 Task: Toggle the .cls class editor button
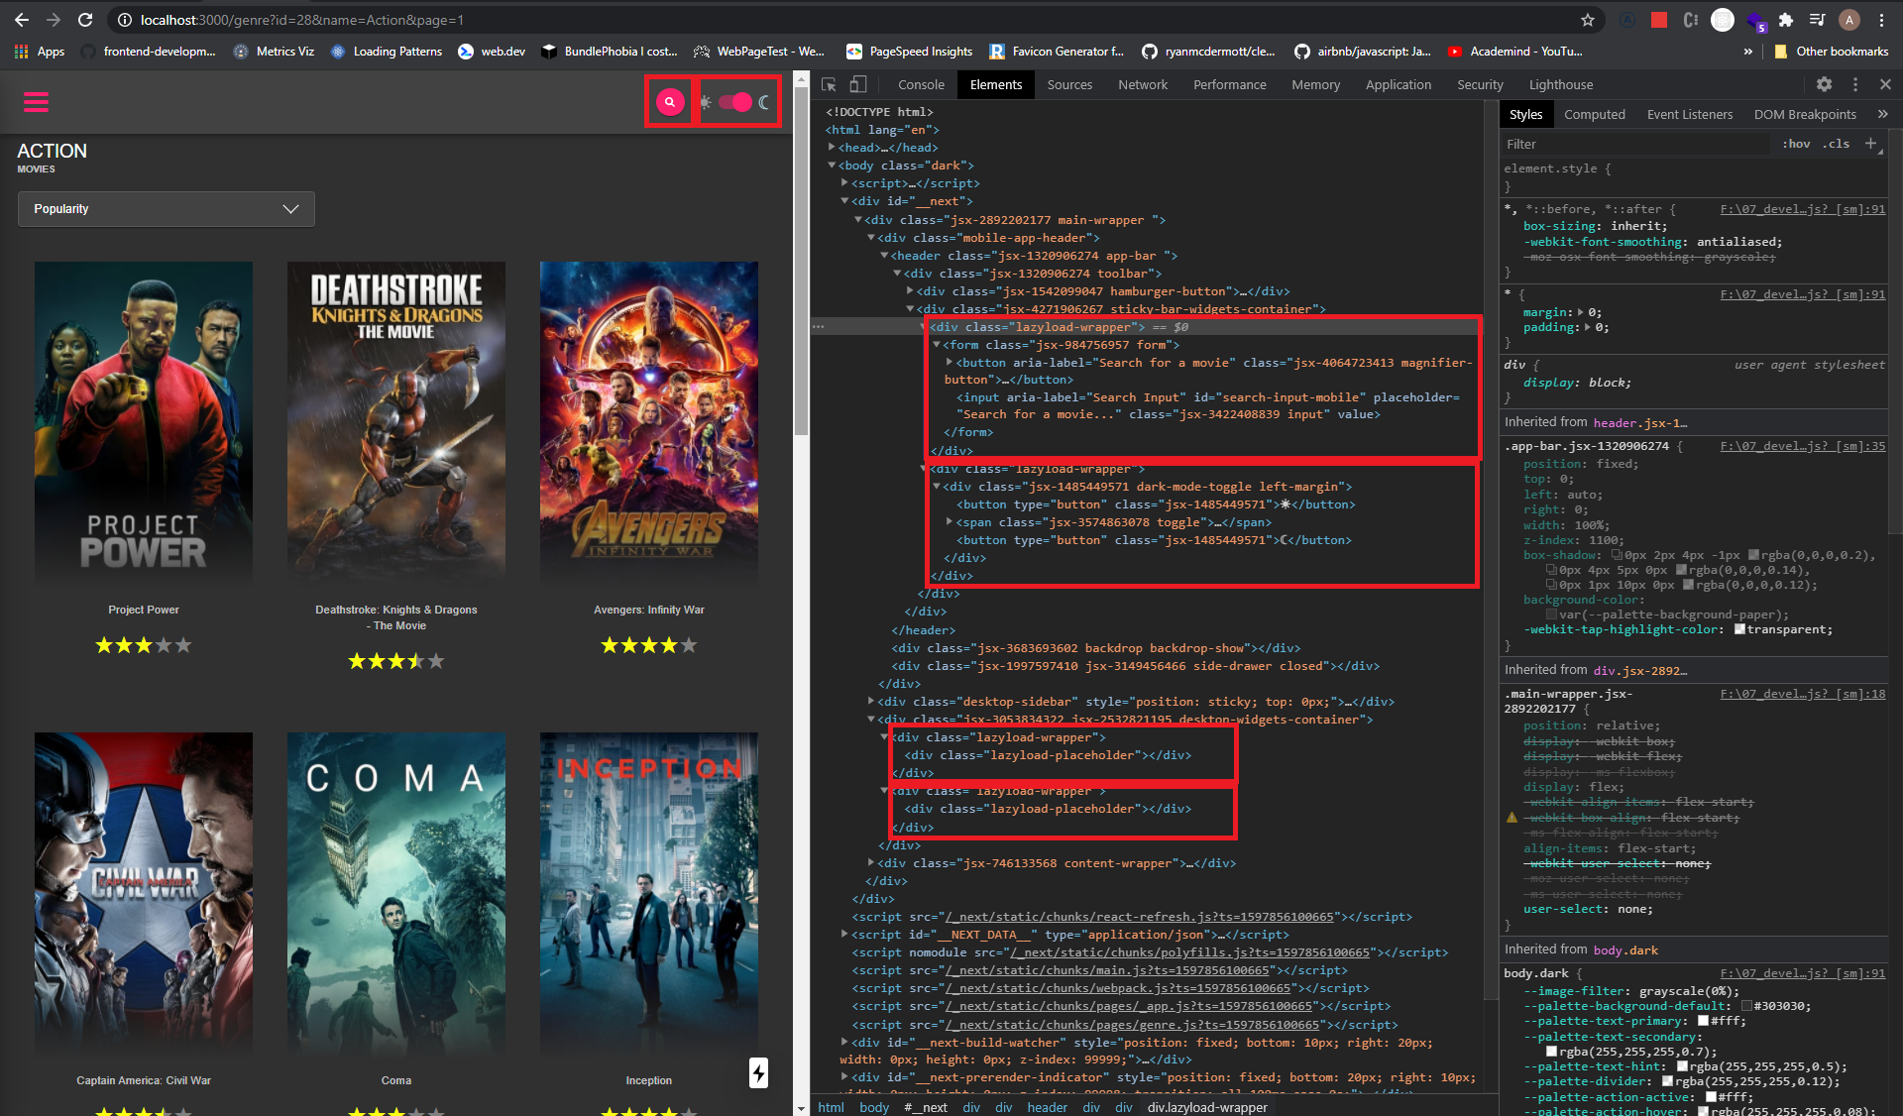(1838, 144)
